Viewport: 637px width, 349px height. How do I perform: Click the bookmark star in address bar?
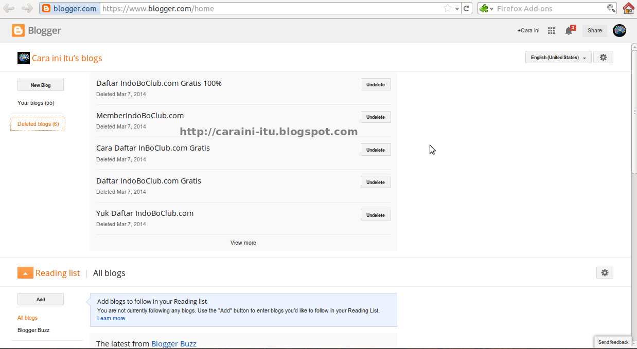448,8
